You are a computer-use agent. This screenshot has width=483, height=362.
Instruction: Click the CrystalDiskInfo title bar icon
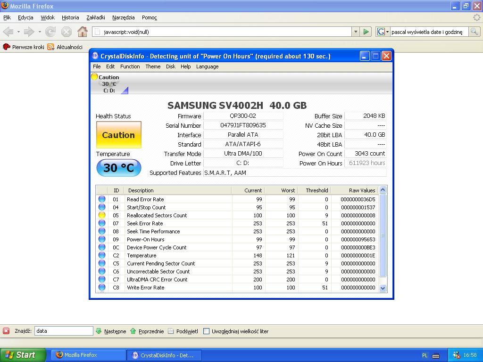pos(95,56)
